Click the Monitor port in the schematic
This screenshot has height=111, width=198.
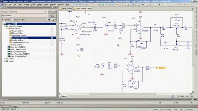pos(161,68)
